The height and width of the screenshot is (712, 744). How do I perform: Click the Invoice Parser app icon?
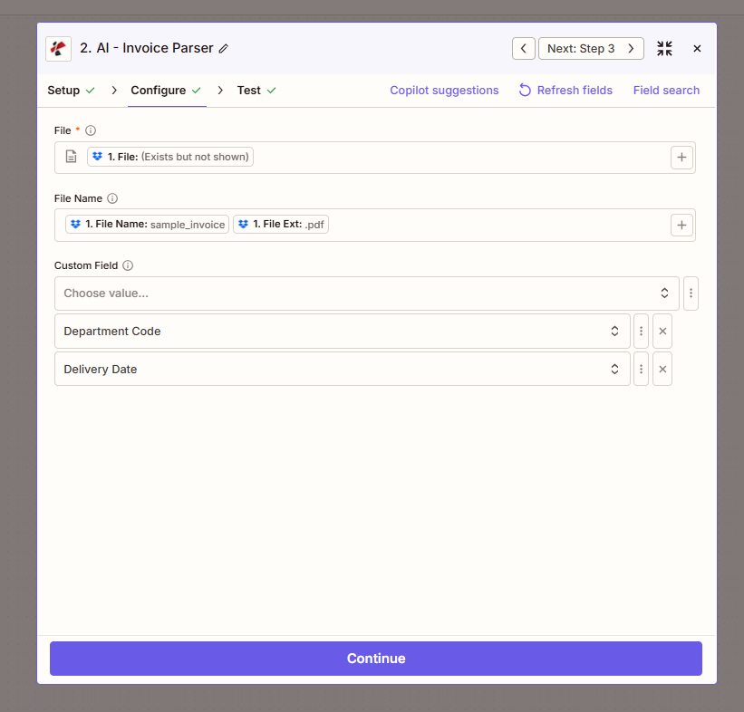pos(58,48)
